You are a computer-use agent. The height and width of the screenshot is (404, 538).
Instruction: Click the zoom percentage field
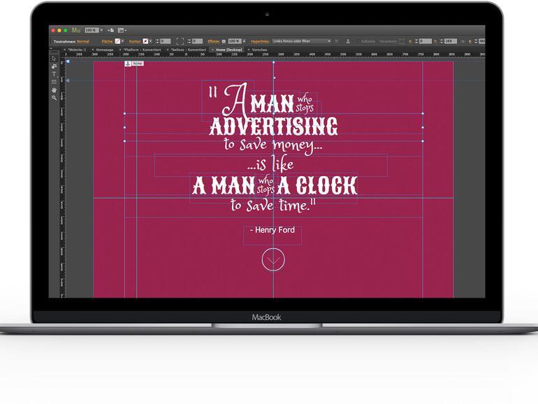(x=92, y=30)
